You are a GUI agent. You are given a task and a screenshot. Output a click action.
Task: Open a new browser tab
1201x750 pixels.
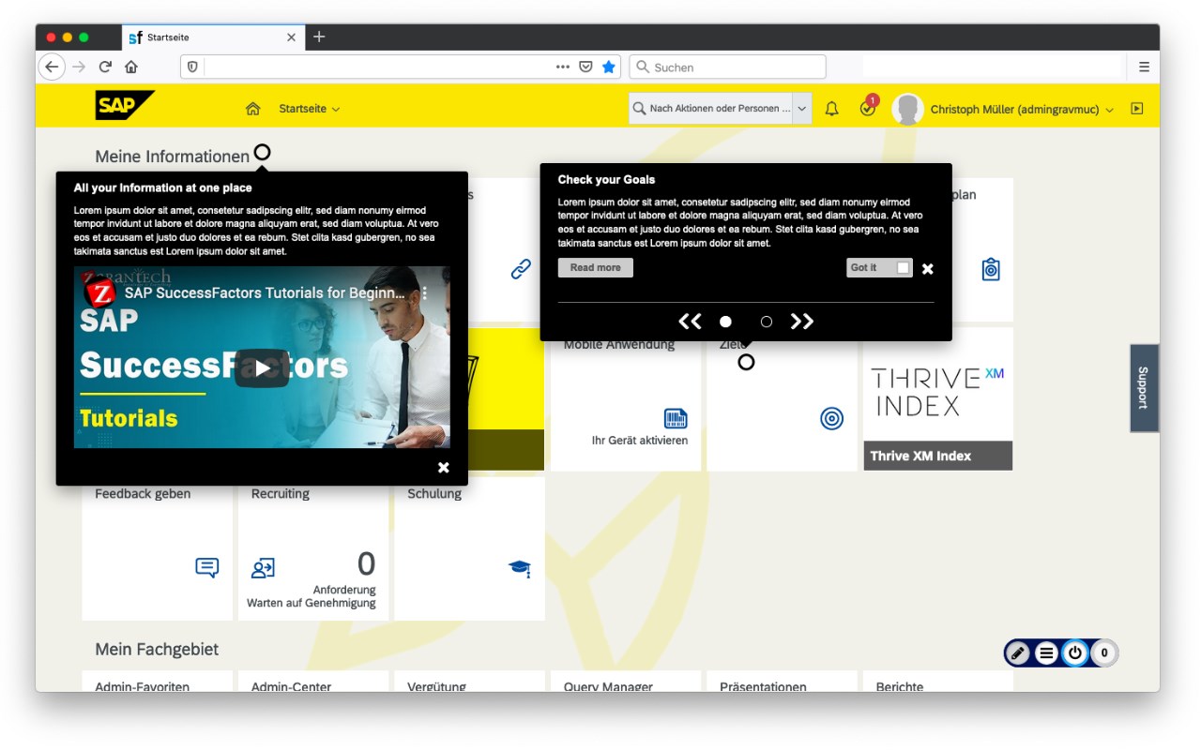click(319, 37)
